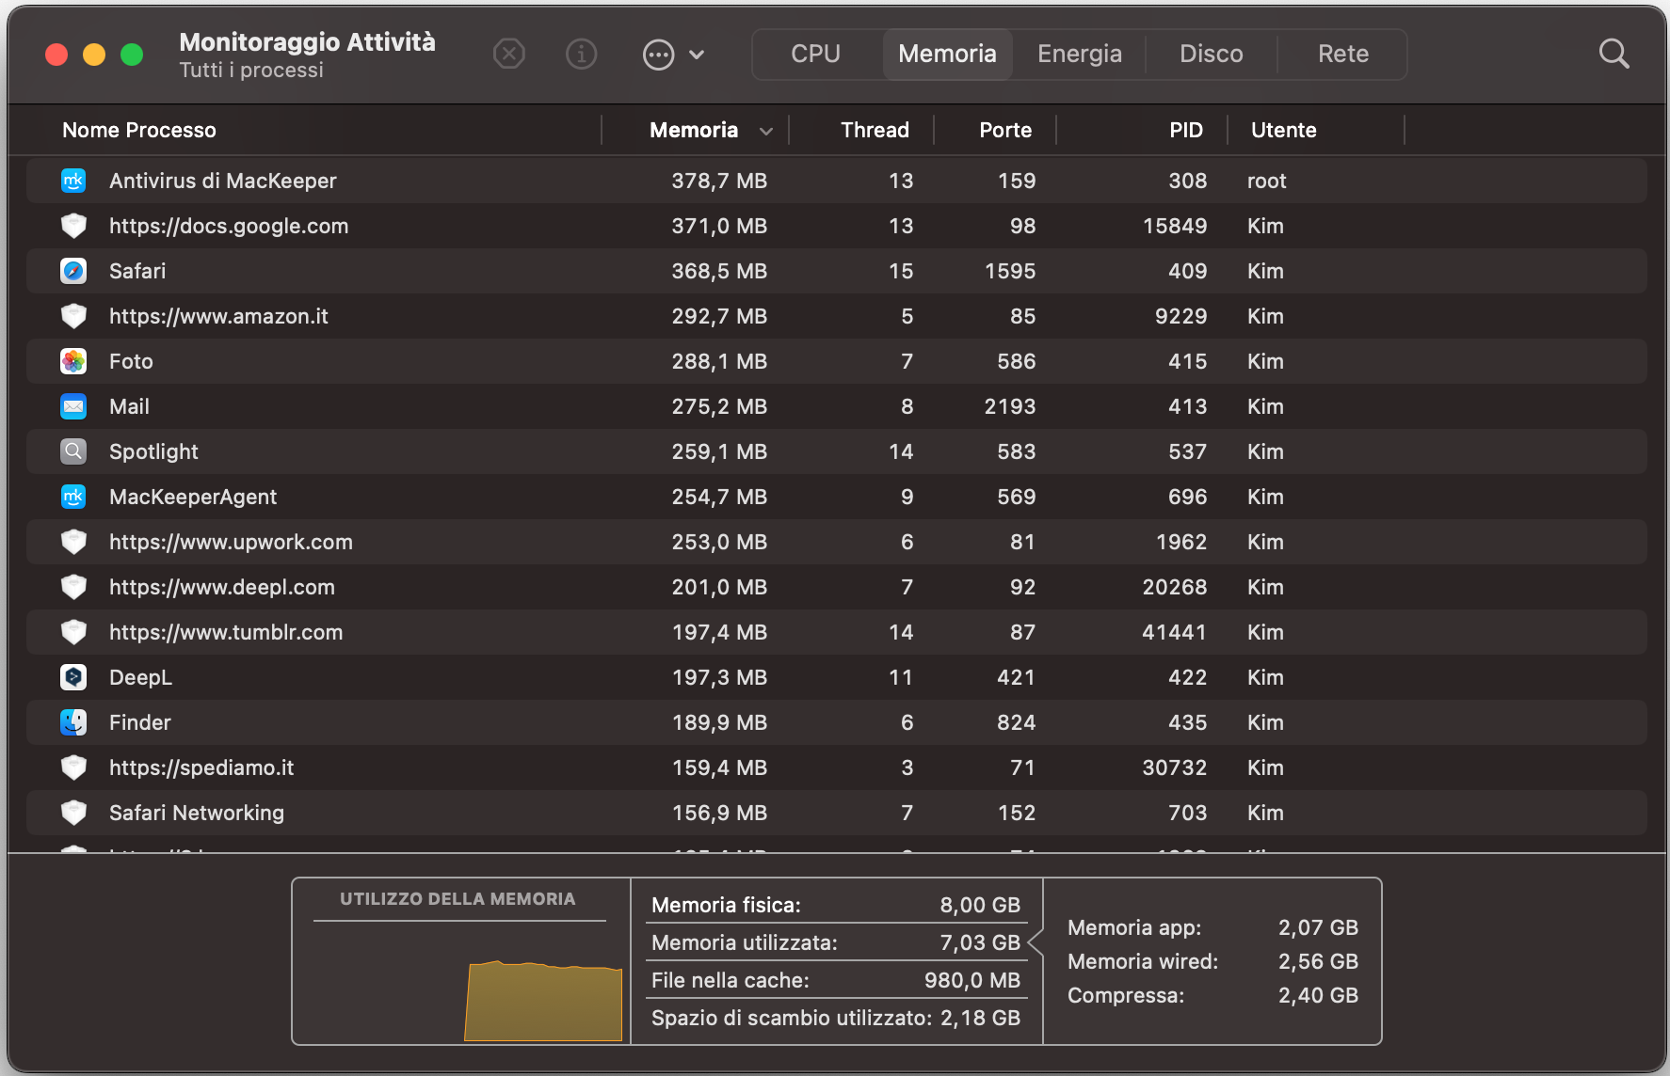The image size is (1670, 1076).
Task: Select the Safari Networking process name
Action: (197, 813)
